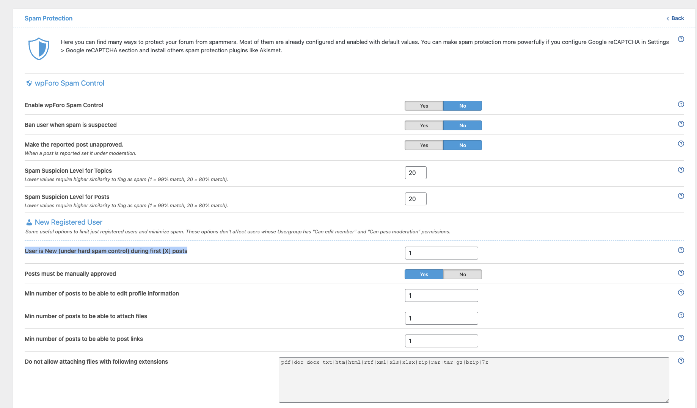Screen dimensions: 697x408
Task: Select No for Posts must be manually approved
Action: click(462, 275)
